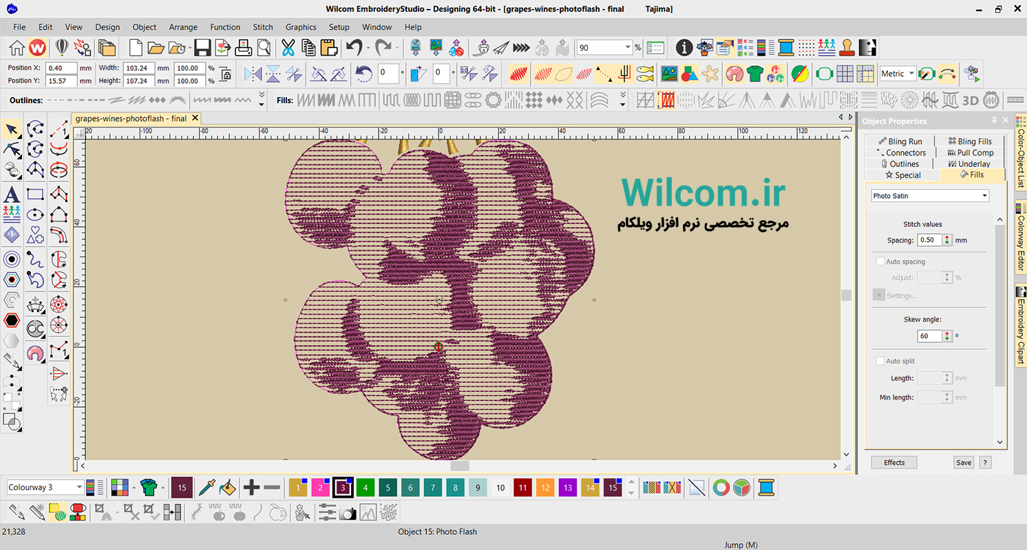The height and width of the screenshot is (550, 1027).
Task: Click the Save button in Object Properties
Action: (x=964, y=463)
